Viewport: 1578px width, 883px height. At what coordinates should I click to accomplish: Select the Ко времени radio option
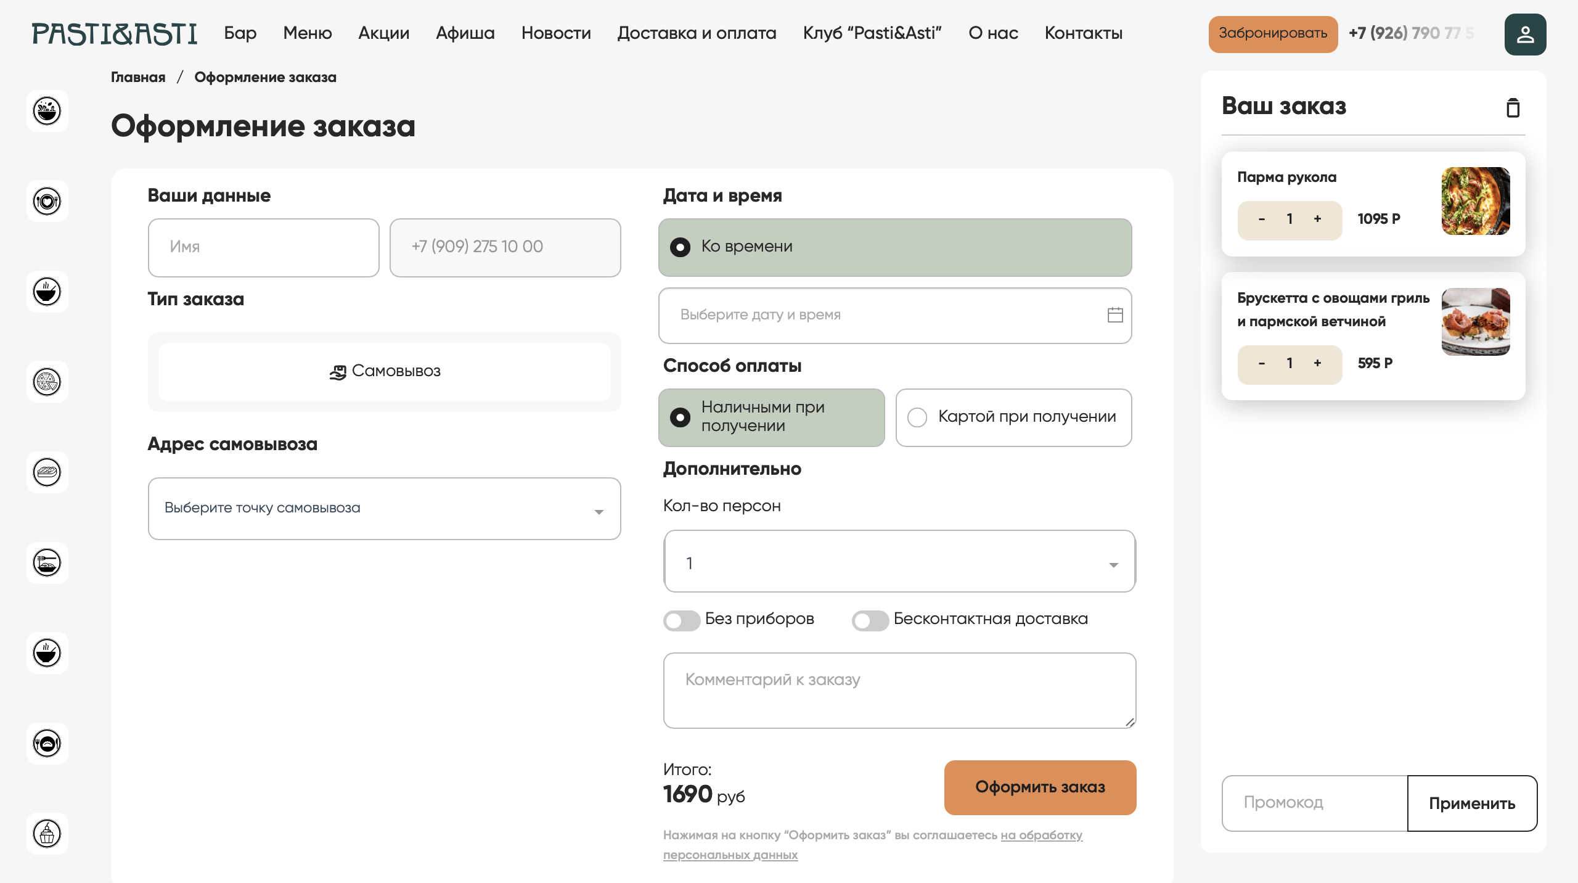pyautogui.click(x=681, y=247)
